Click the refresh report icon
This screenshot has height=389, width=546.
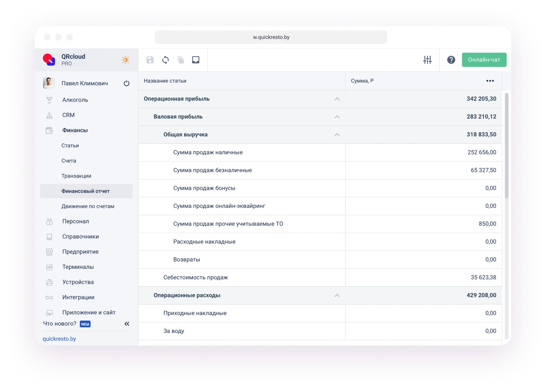tap(165, 60)
